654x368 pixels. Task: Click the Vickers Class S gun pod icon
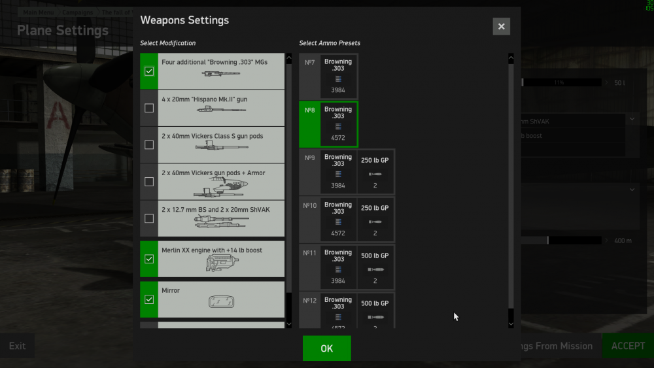coord(221,148)
